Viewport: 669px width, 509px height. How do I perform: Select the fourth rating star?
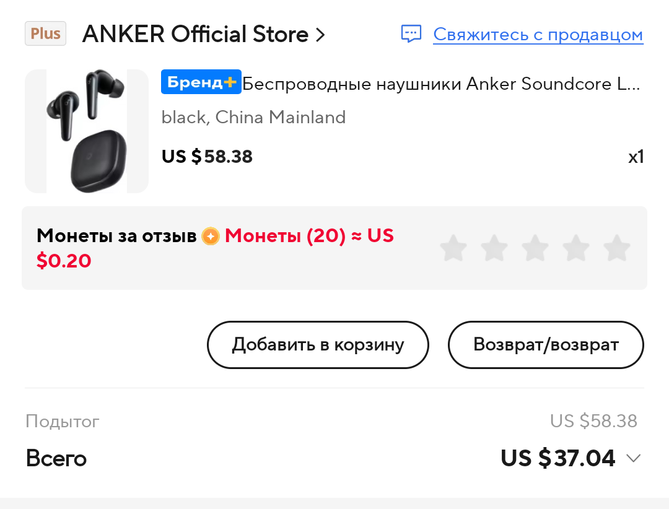[576, 248]
